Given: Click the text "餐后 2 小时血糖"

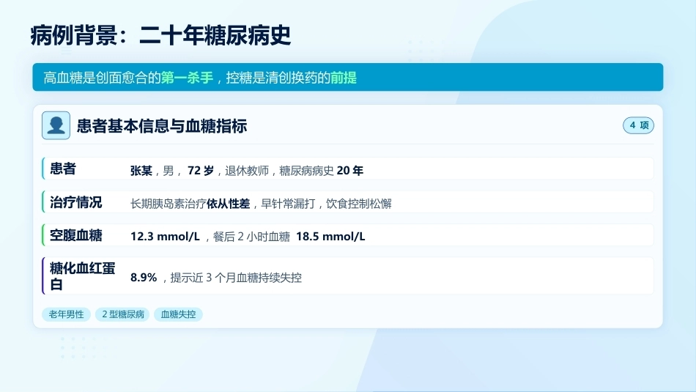Looking at the screenshot, I should pos(251,237).
